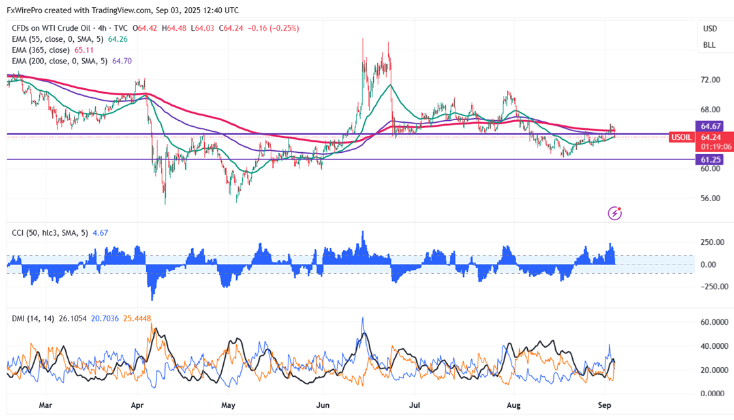The height and width of the screenshot is (420, 734).
Task: Click the close price C64.24
Action: click(231, 28)
